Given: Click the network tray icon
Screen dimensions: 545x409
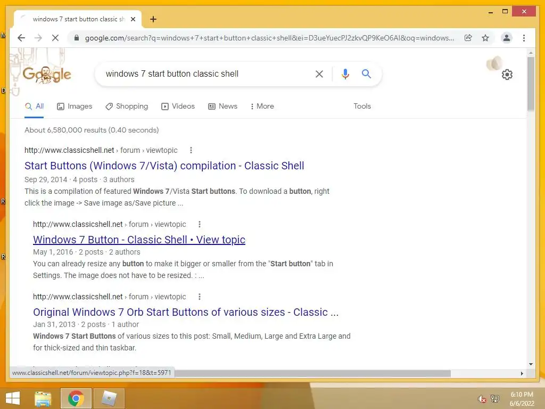Looking at the screenshot, I should [x=495, y=398].
